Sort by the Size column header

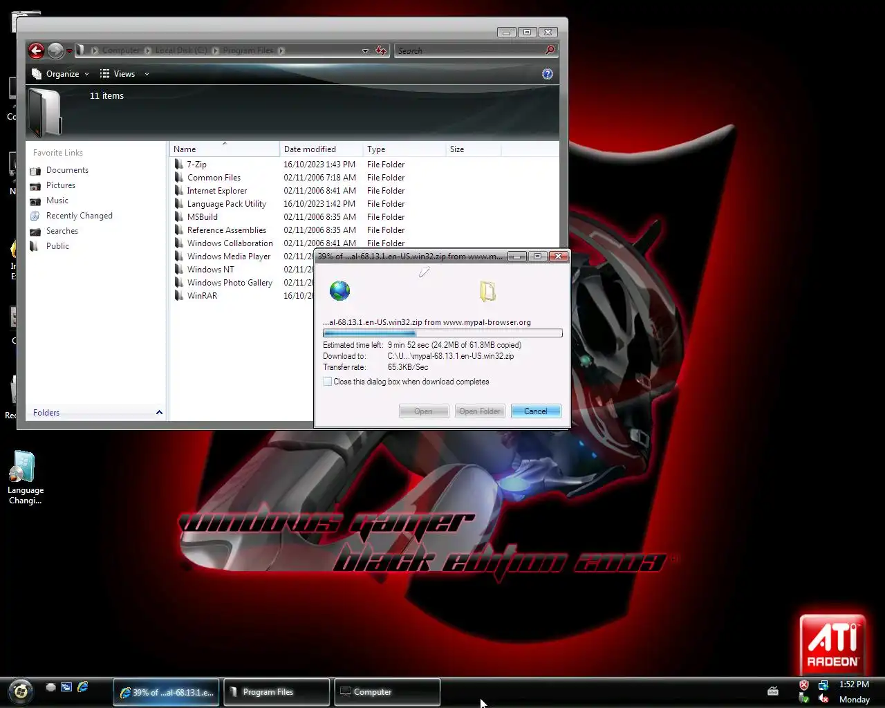tap(473, 149)
